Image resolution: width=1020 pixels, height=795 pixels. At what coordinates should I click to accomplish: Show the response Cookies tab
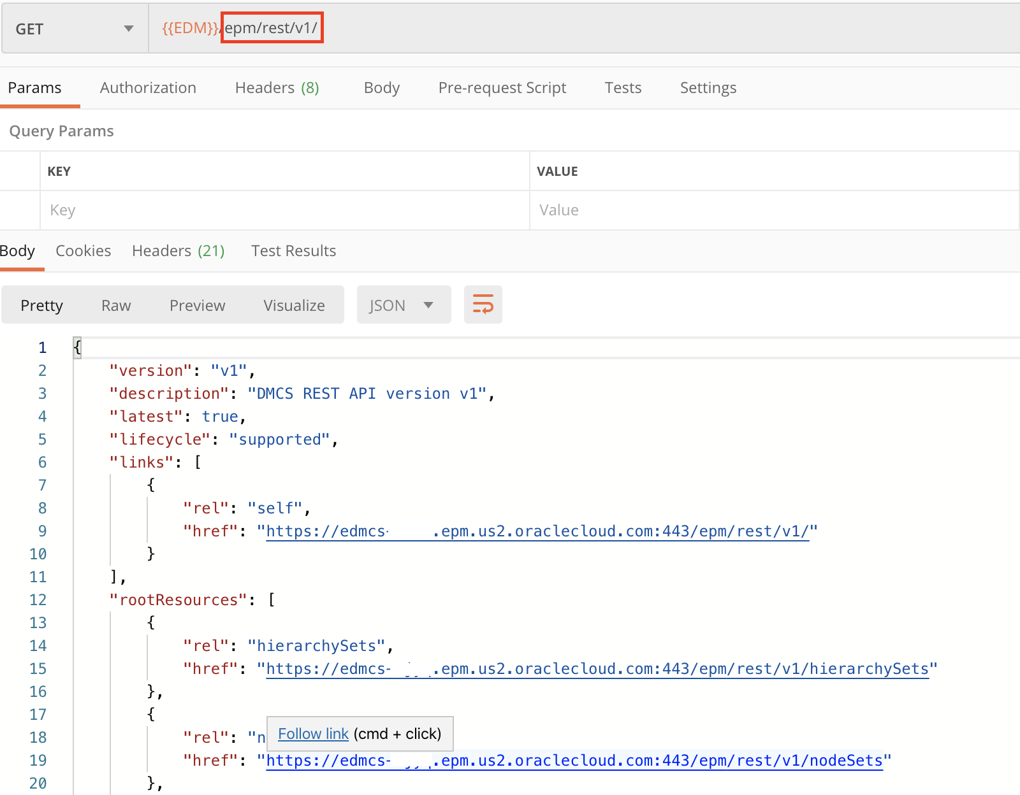point(83,251)
